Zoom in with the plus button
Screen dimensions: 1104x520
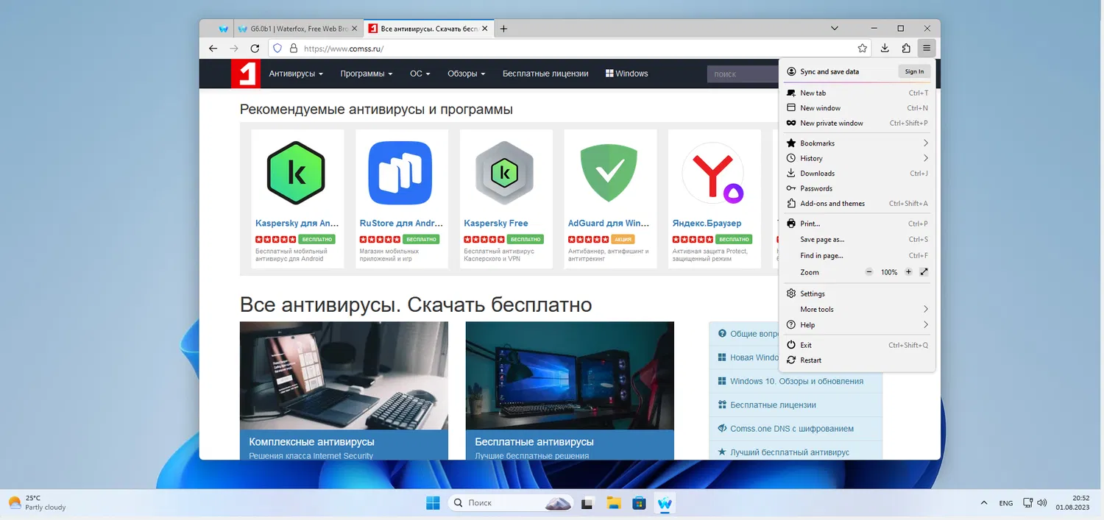click(908, 272)
